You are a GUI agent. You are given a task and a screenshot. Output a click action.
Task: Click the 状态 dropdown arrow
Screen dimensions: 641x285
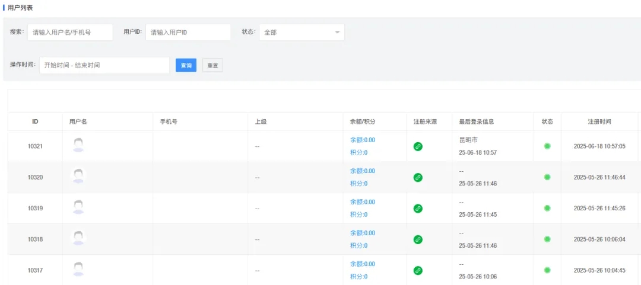click(x=337, y=33)
